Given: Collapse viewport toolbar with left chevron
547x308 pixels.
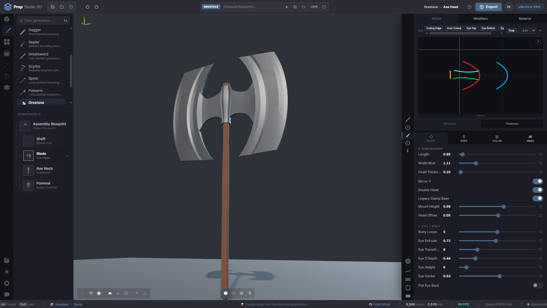Looking at the screenshot, I should tap(82, 293).
